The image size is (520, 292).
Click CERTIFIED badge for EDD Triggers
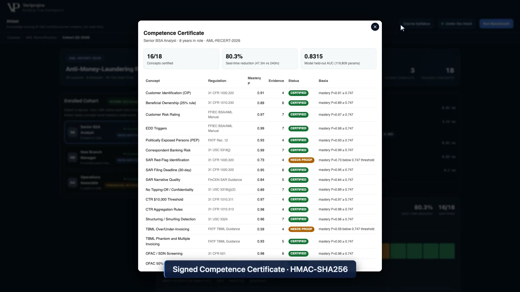pos(298,128)
